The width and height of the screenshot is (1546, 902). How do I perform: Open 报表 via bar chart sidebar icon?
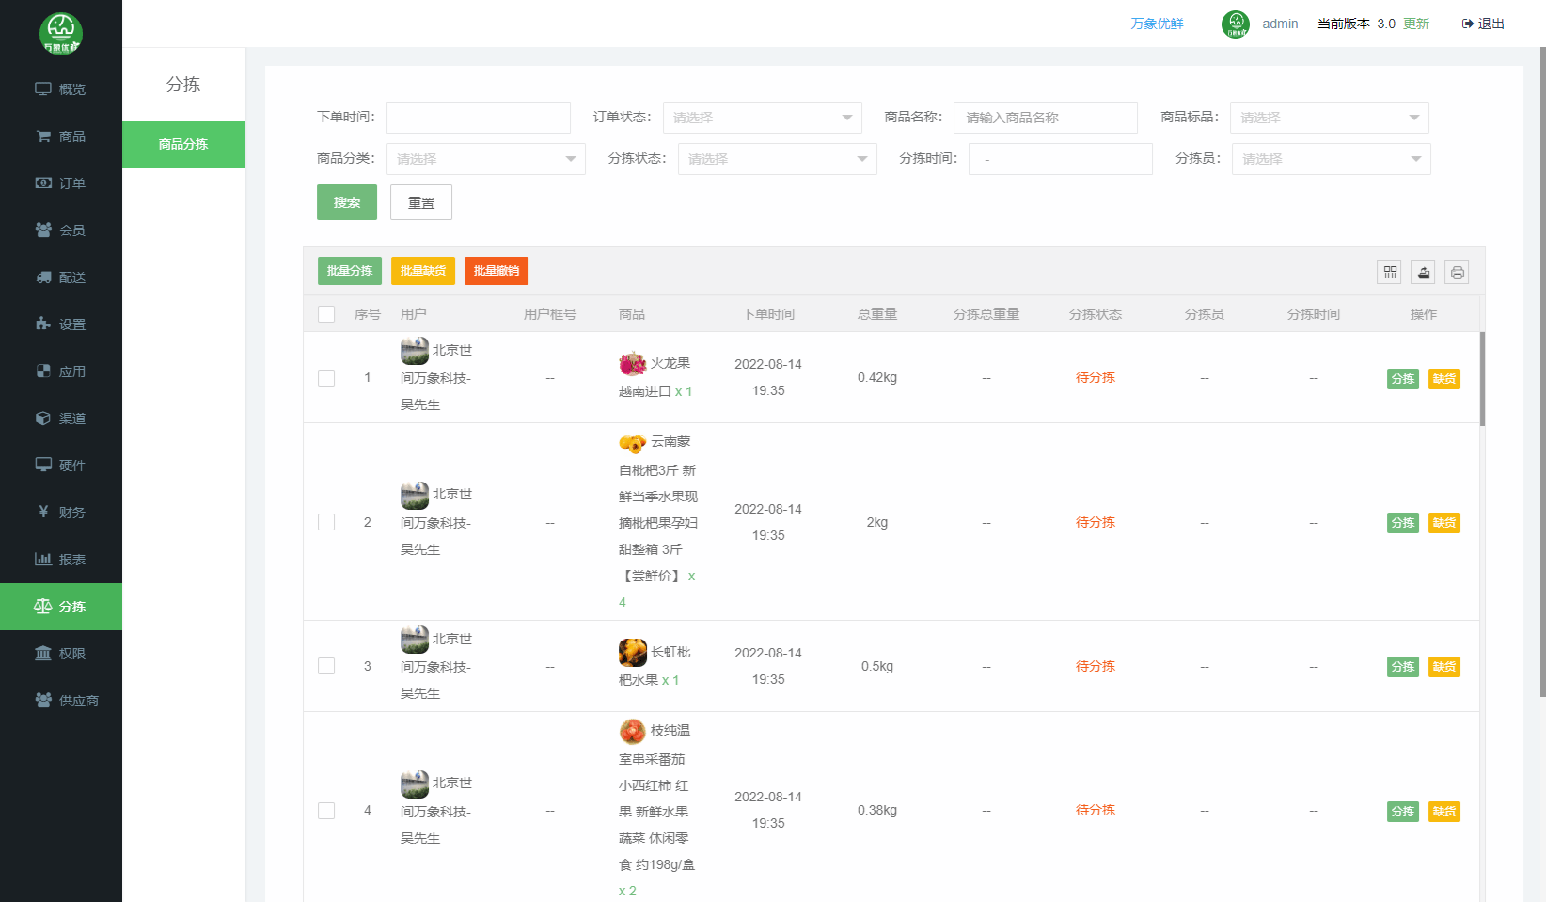click(x=43, y=560)
